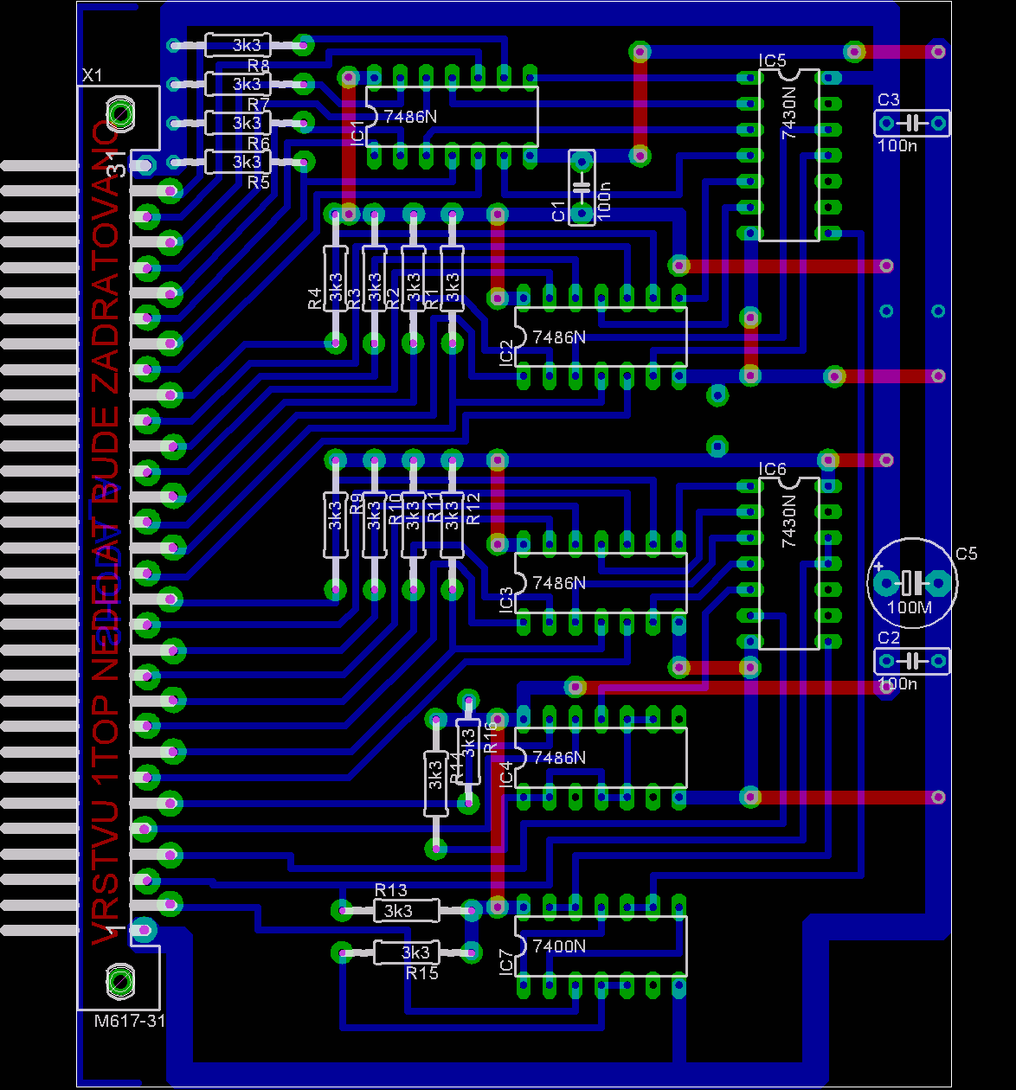
Task: Select the IC3 7486N chip
Action: (601, 583)
